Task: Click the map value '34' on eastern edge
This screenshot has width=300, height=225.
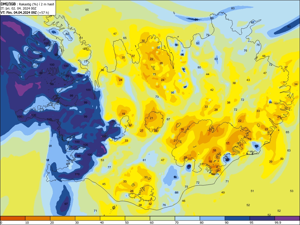Action: [x=296, y=84]
